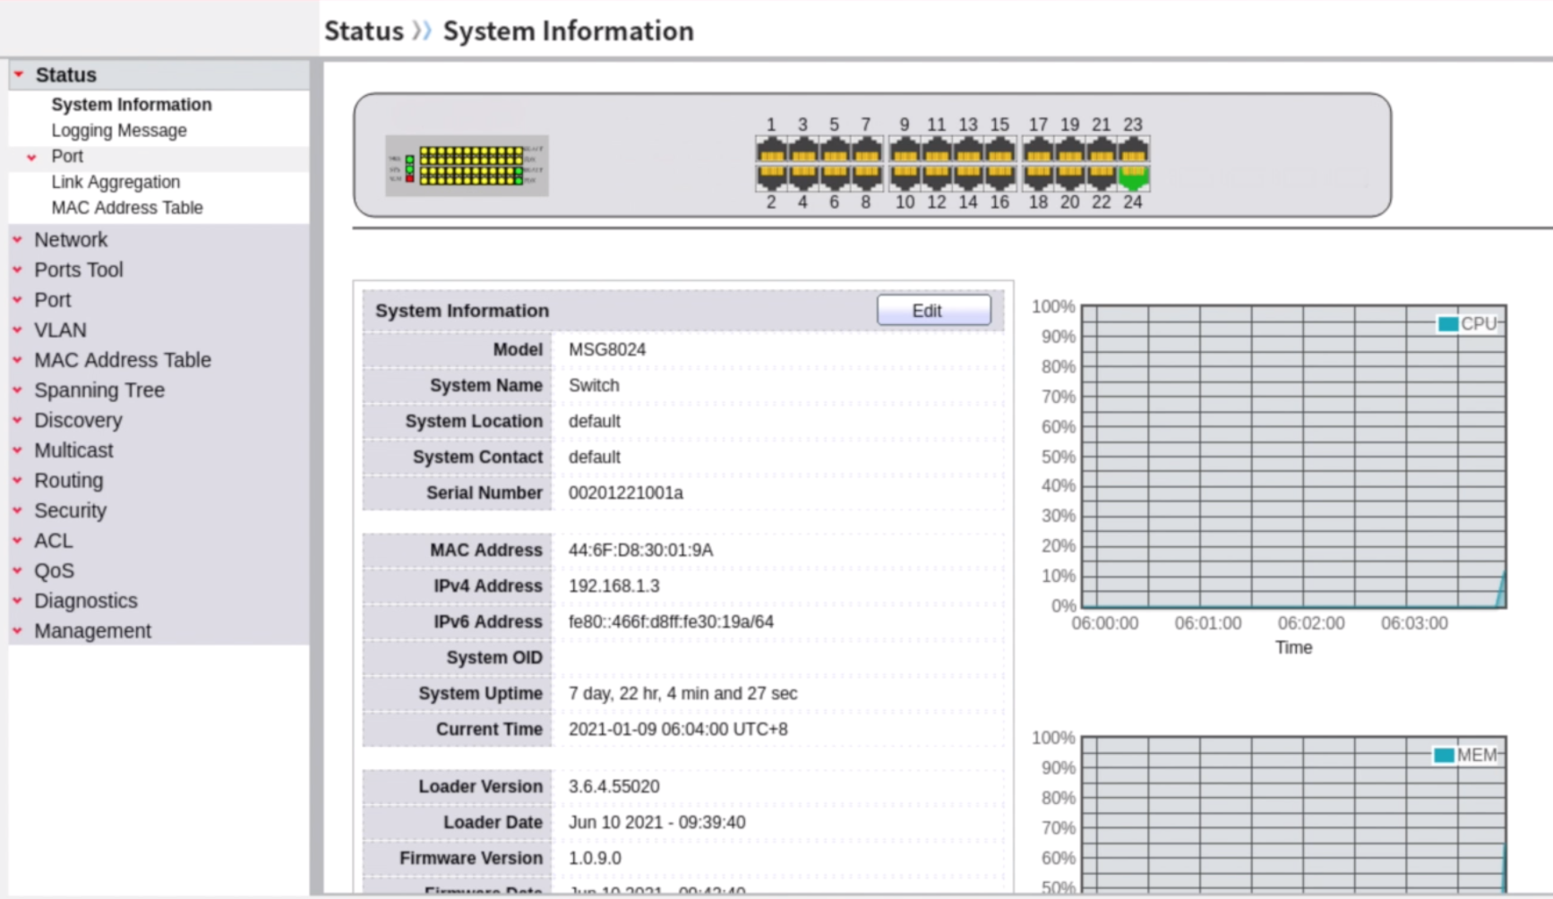Click port 2 icon on the switch diagram
This screenshot has width=1553, height=899.
click(771, 176)
